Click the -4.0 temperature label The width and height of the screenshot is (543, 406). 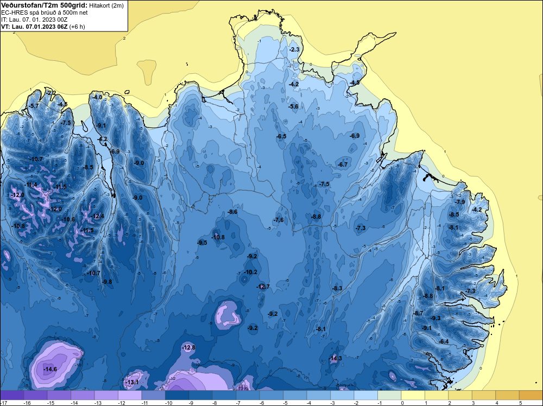click(x=97, y=97)
